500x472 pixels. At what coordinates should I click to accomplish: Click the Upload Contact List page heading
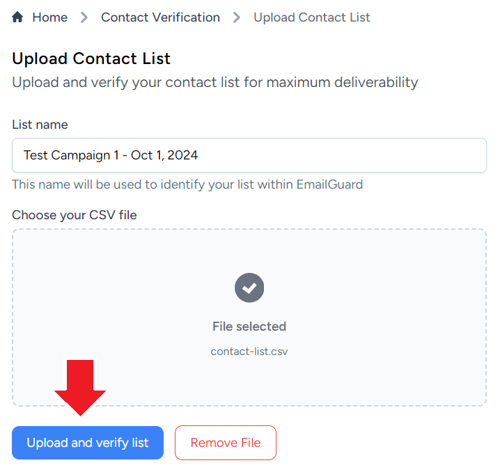(x=91, y=58)
